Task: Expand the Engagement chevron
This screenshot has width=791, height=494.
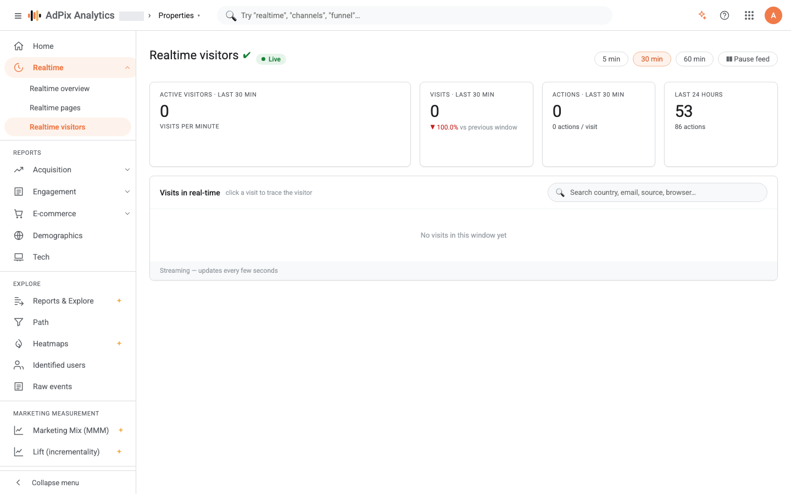Action: (127, 192)
